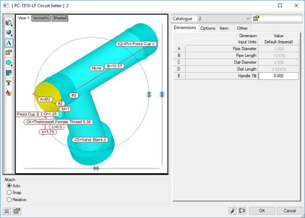
Task: Switch to the Options tab
Action: (207, 28)
